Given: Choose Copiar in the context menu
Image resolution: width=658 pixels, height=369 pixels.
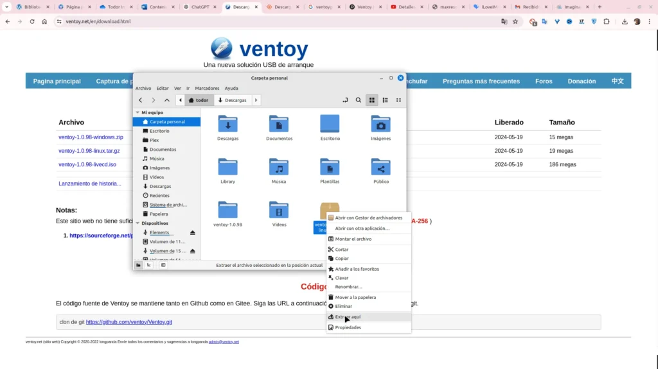Looking at the screenshot, I should pyautogui.click(x=368, y=258).
